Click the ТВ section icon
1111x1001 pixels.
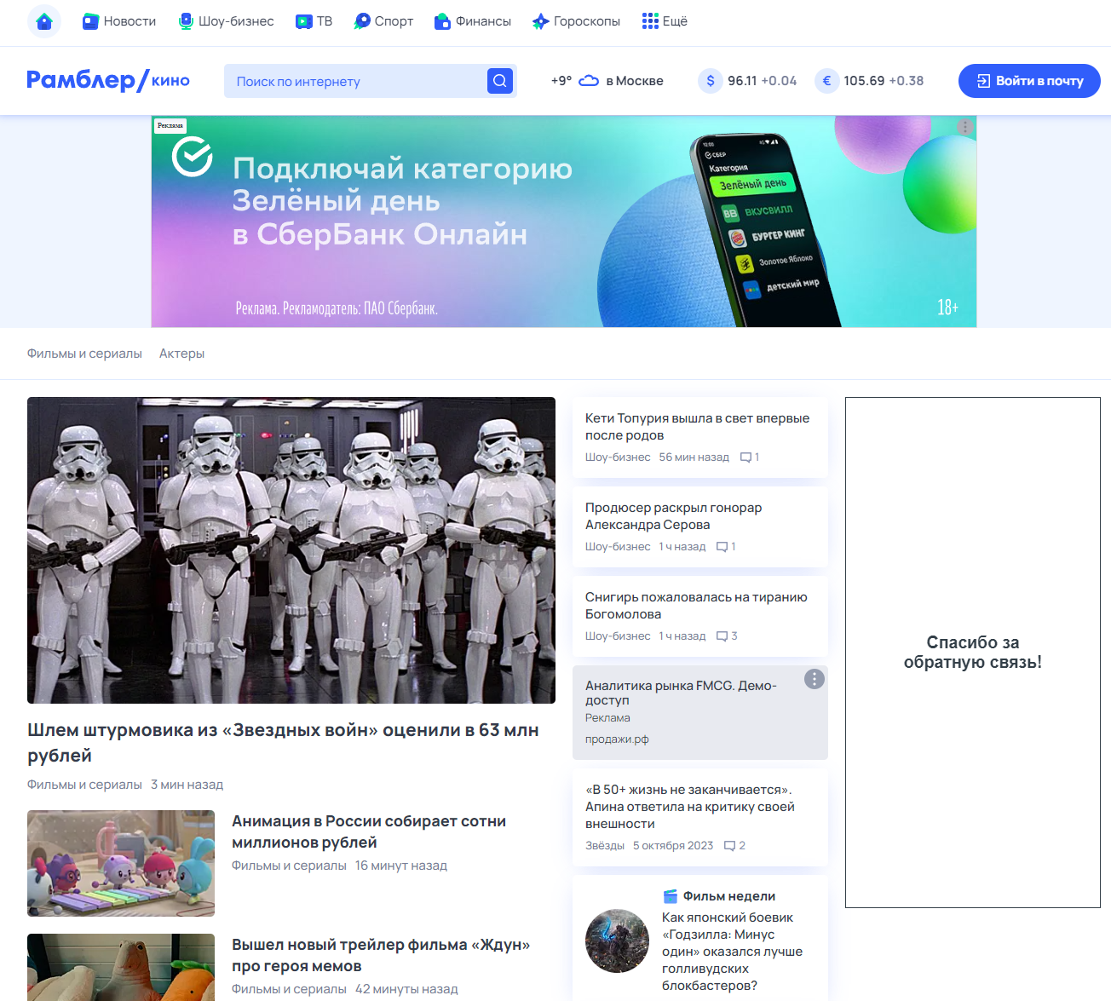[x=303, y=21]
